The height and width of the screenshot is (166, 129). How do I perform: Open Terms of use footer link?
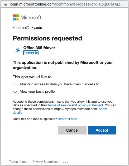tap(18, 162)
